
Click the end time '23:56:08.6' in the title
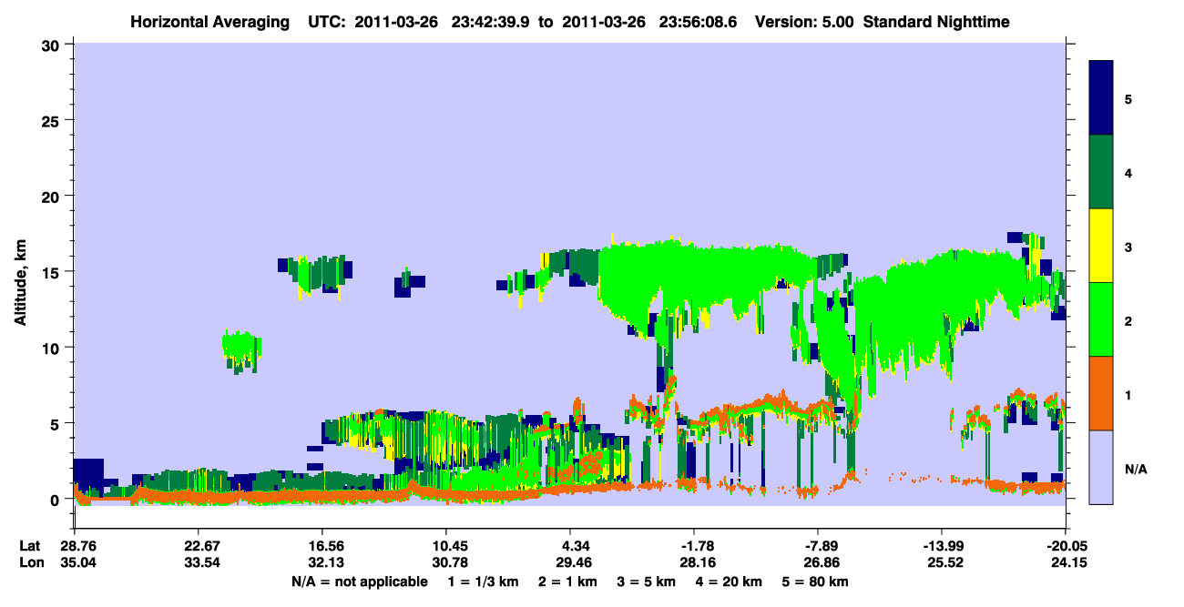coord(697,21)
